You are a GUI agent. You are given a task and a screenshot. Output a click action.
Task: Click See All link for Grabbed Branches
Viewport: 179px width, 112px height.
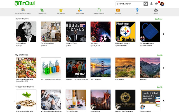(160, 87)
